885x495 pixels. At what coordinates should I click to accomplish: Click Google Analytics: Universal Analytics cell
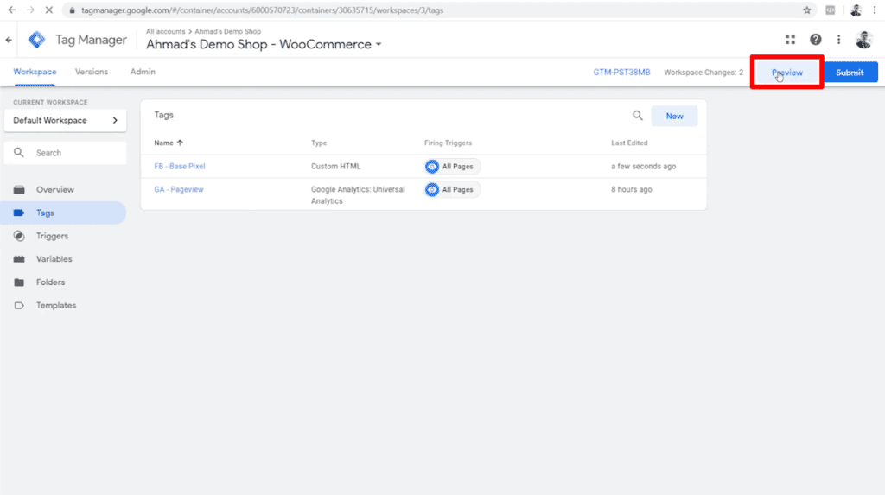(x=358, y=195)
